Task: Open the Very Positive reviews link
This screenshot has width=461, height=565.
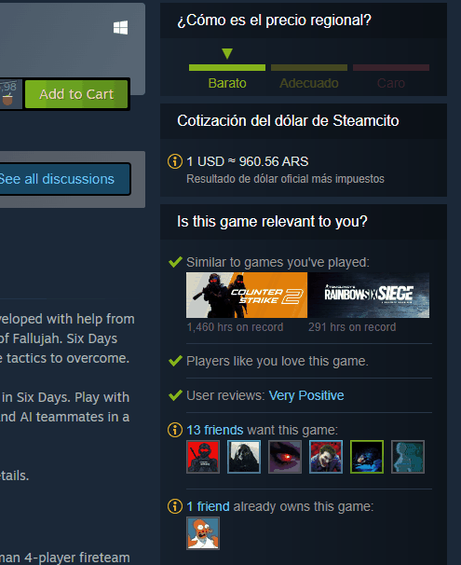Action: (306, 395)
